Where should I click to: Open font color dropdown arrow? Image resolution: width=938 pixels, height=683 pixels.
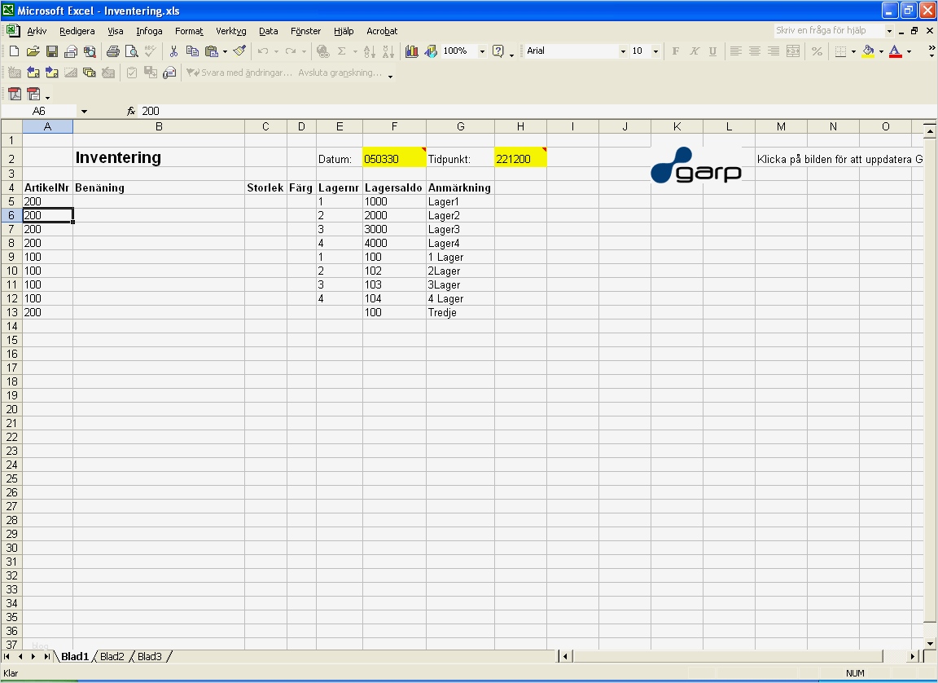click(x=910, y=51)
